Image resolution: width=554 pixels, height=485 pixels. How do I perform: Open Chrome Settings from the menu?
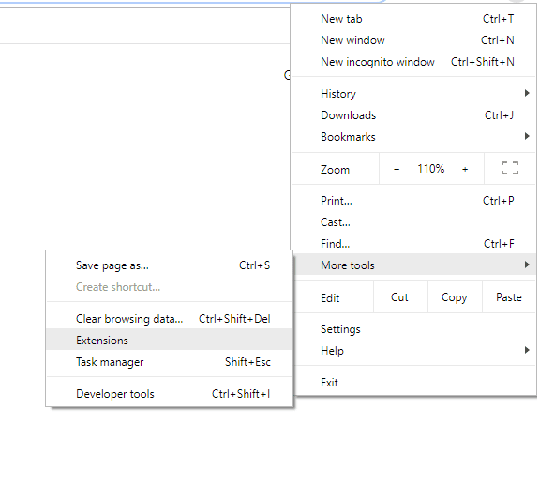413,329
